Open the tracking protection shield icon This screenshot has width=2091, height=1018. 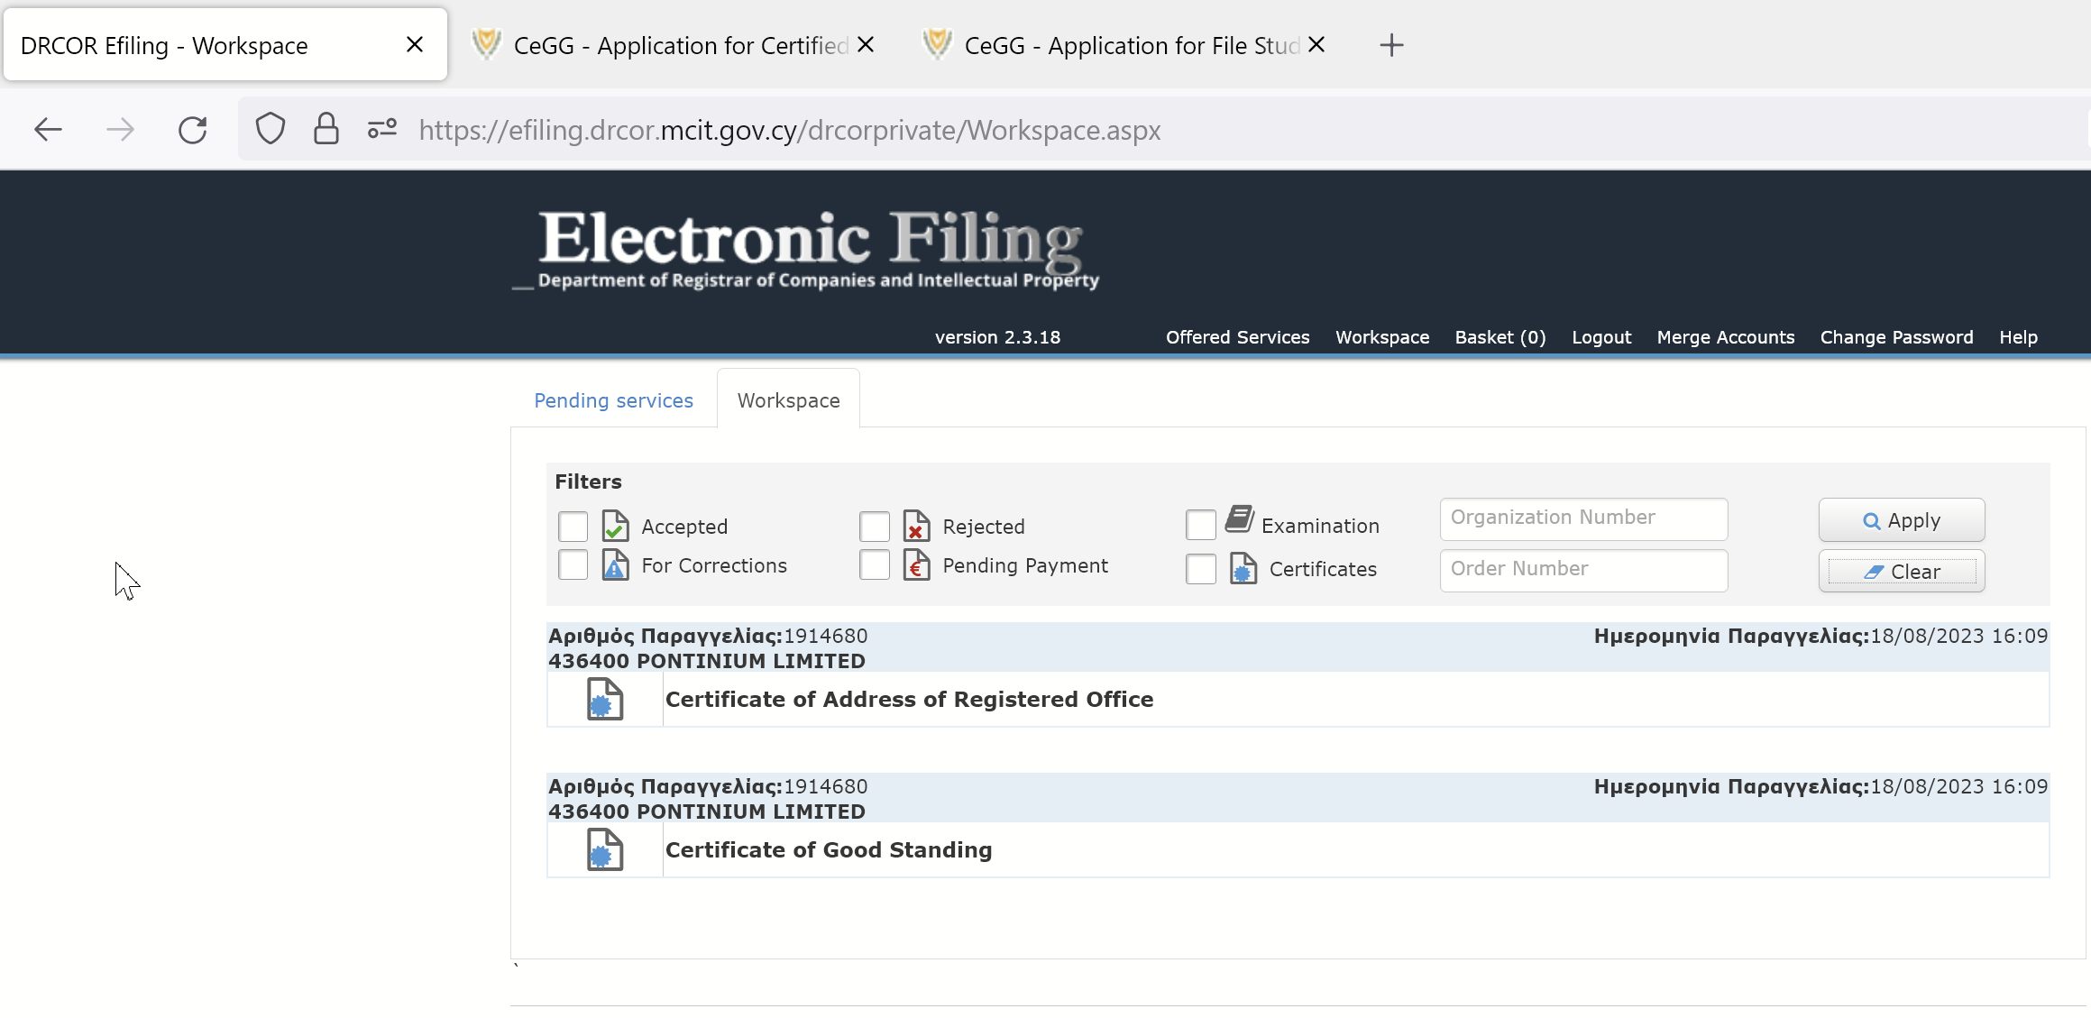pos(270,130)
